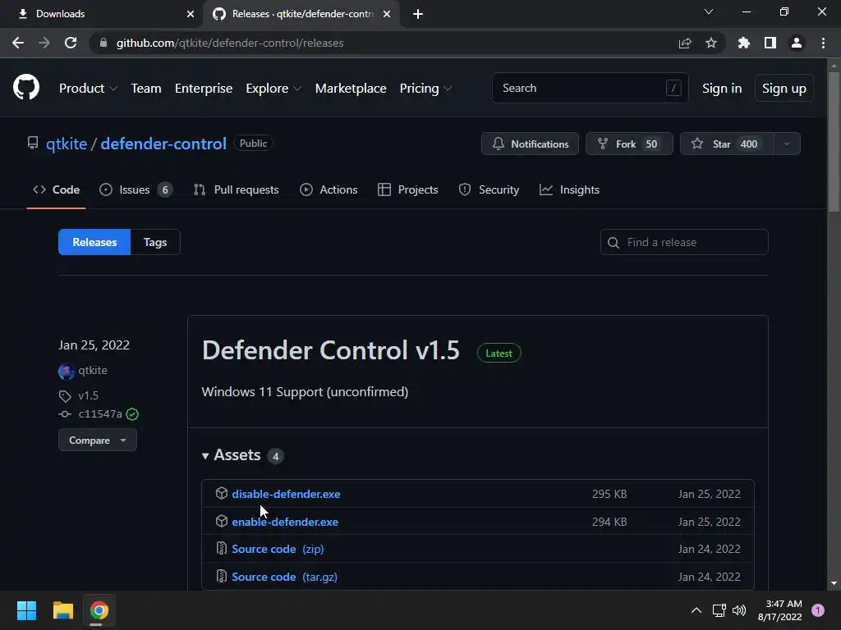Open Chrome profile avatar icon
Viewport: 841px width, 630px height.
(x=797, y=43)
